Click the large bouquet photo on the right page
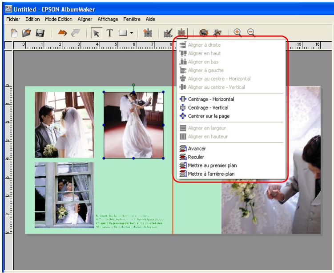 271,207
